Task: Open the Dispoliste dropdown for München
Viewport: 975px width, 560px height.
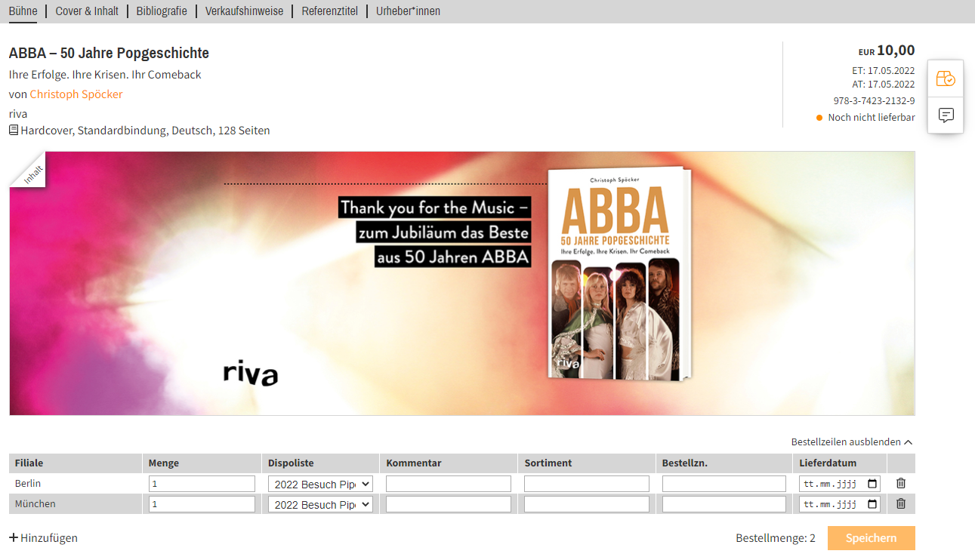Action: 320,504
